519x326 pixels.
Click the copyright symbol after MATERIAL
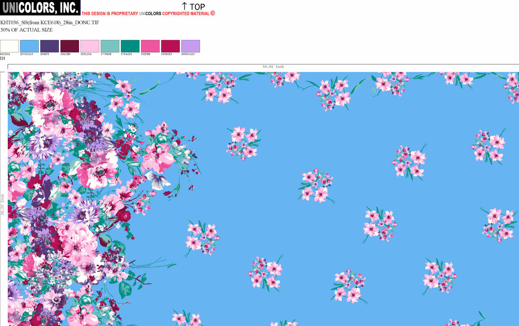tap(213, 13)
